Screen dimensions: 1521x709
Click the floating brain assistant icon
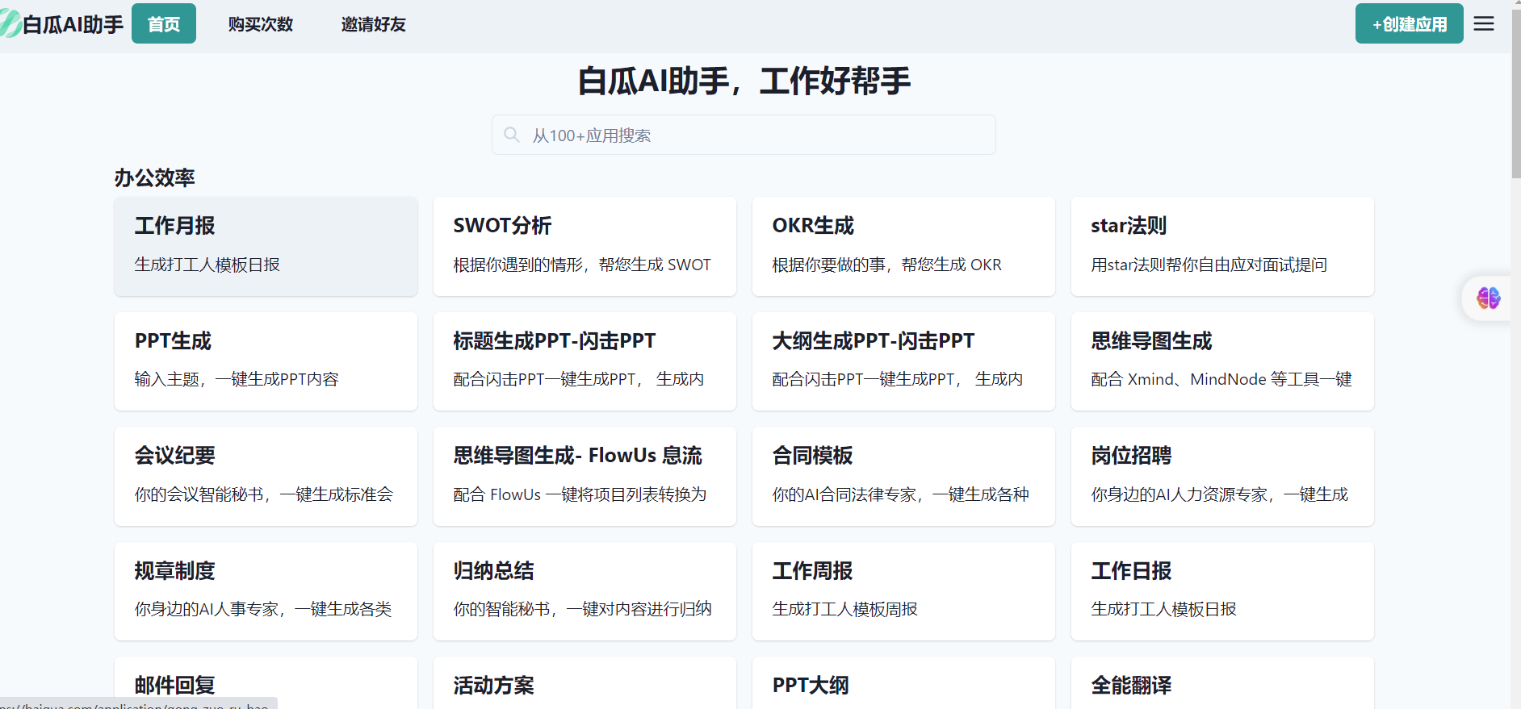[1488, 298]
